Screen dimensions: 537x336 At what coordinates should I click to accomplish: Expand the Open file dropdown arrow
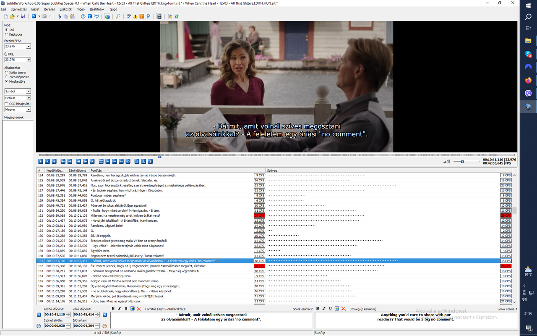(18, 16)
